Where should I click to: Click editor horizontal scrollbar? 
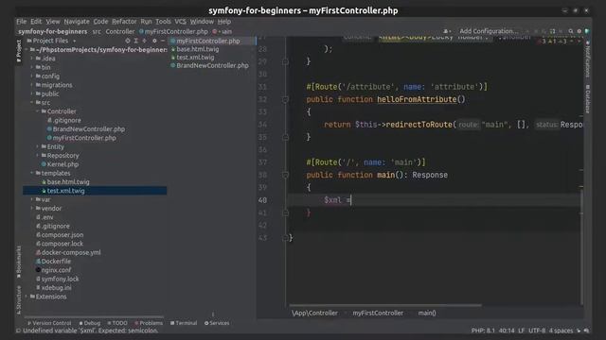pyautogui.click(x=385, y=305)
